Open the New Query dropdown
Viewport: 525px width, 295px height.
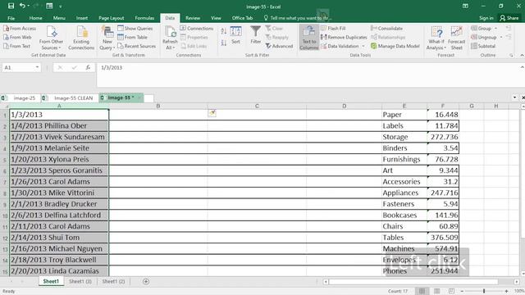tap(107, 38)
